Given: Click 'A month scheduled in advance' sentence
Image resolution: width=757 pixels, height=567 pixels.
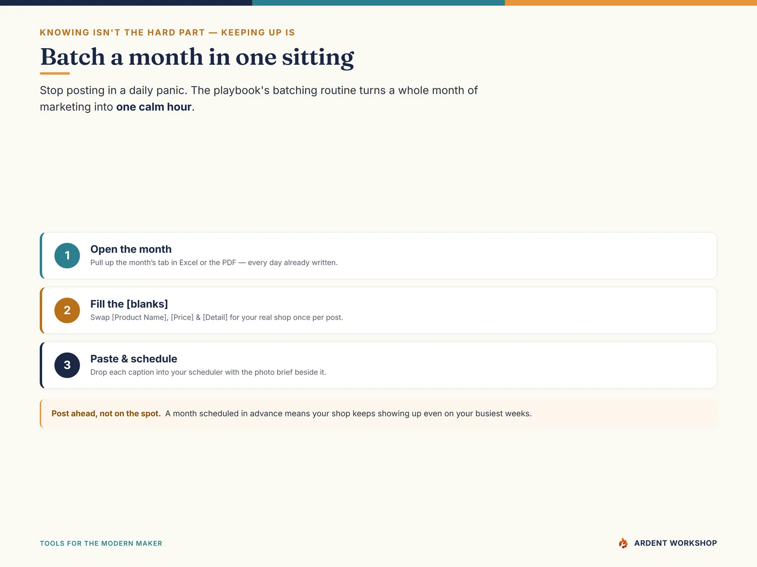Looking at the screenshot, I should [348, 413].
